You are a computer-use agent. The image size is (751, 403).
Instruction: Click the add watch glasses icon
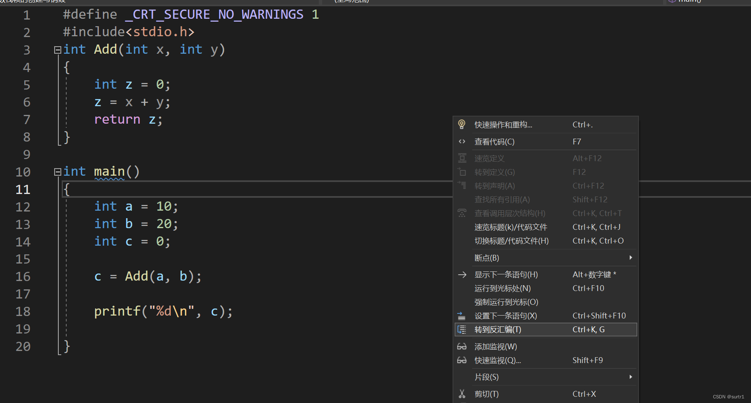click(x=462, y=346)
